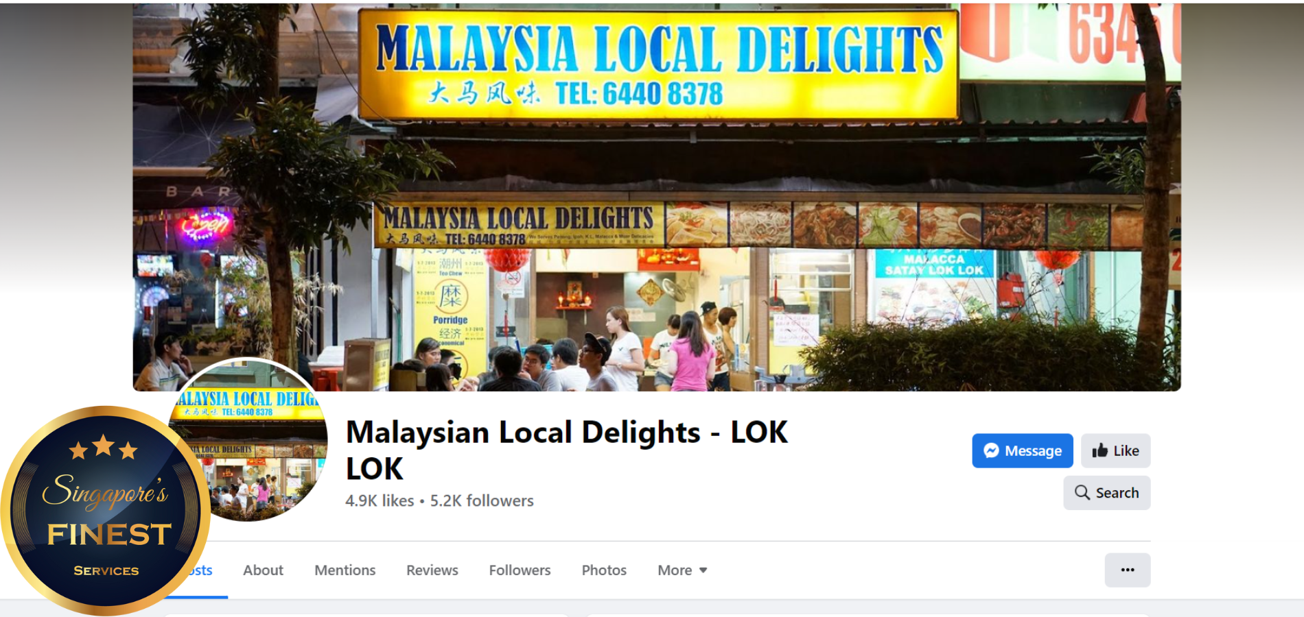Like the Malaysian Local Delights page

click(x=1115, y=450)
